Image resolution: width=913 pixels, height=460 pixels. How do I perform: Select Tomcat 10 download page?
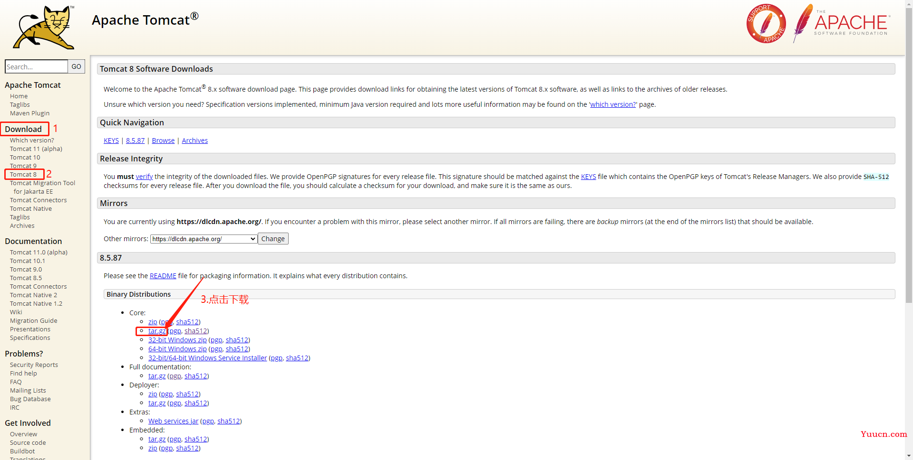coord(25,157)
